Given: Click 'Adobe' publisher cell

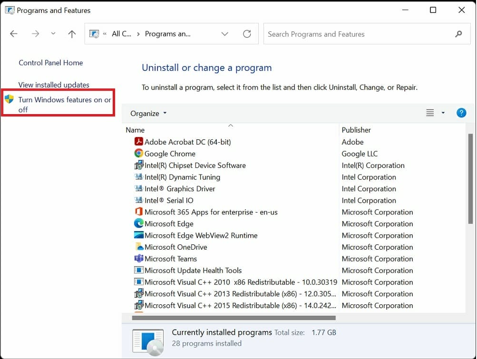Looking at the screenshot, I should [352, 142].
